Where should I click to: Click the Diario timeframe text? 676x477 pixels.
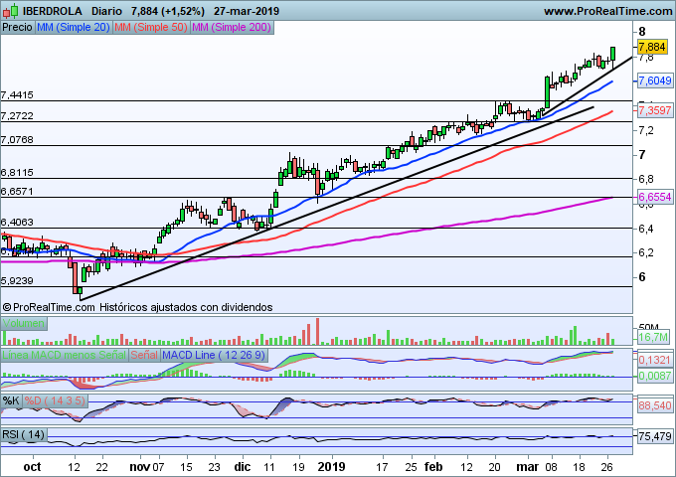[106, 11]
